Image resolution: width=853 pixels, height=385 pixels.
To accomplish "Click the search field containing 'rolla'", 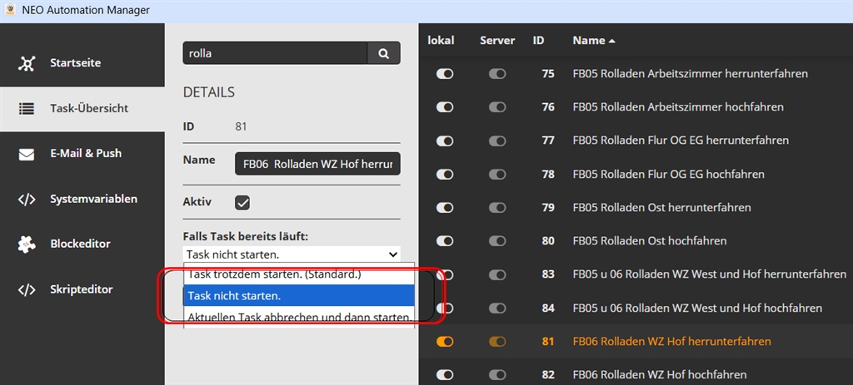I will pyautogui.click(x=275, y=53).
